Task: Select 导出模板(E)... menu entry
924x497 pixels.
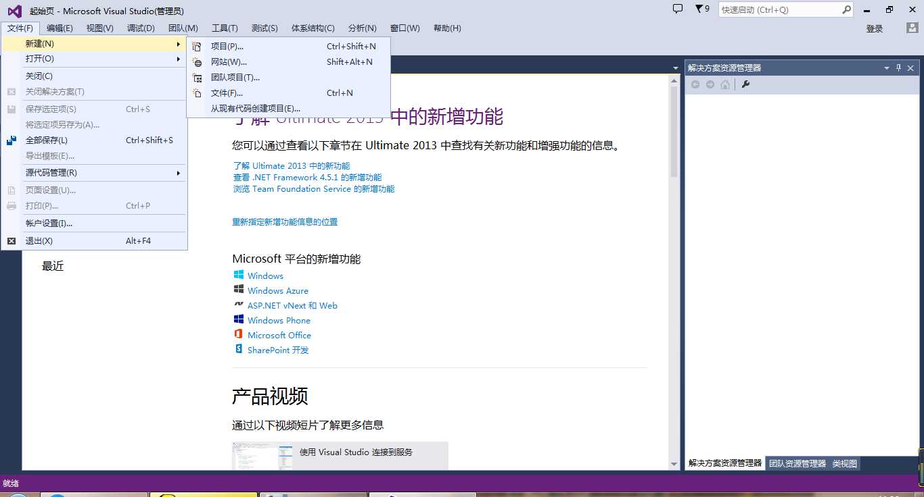Action: [x=94, y=156]
